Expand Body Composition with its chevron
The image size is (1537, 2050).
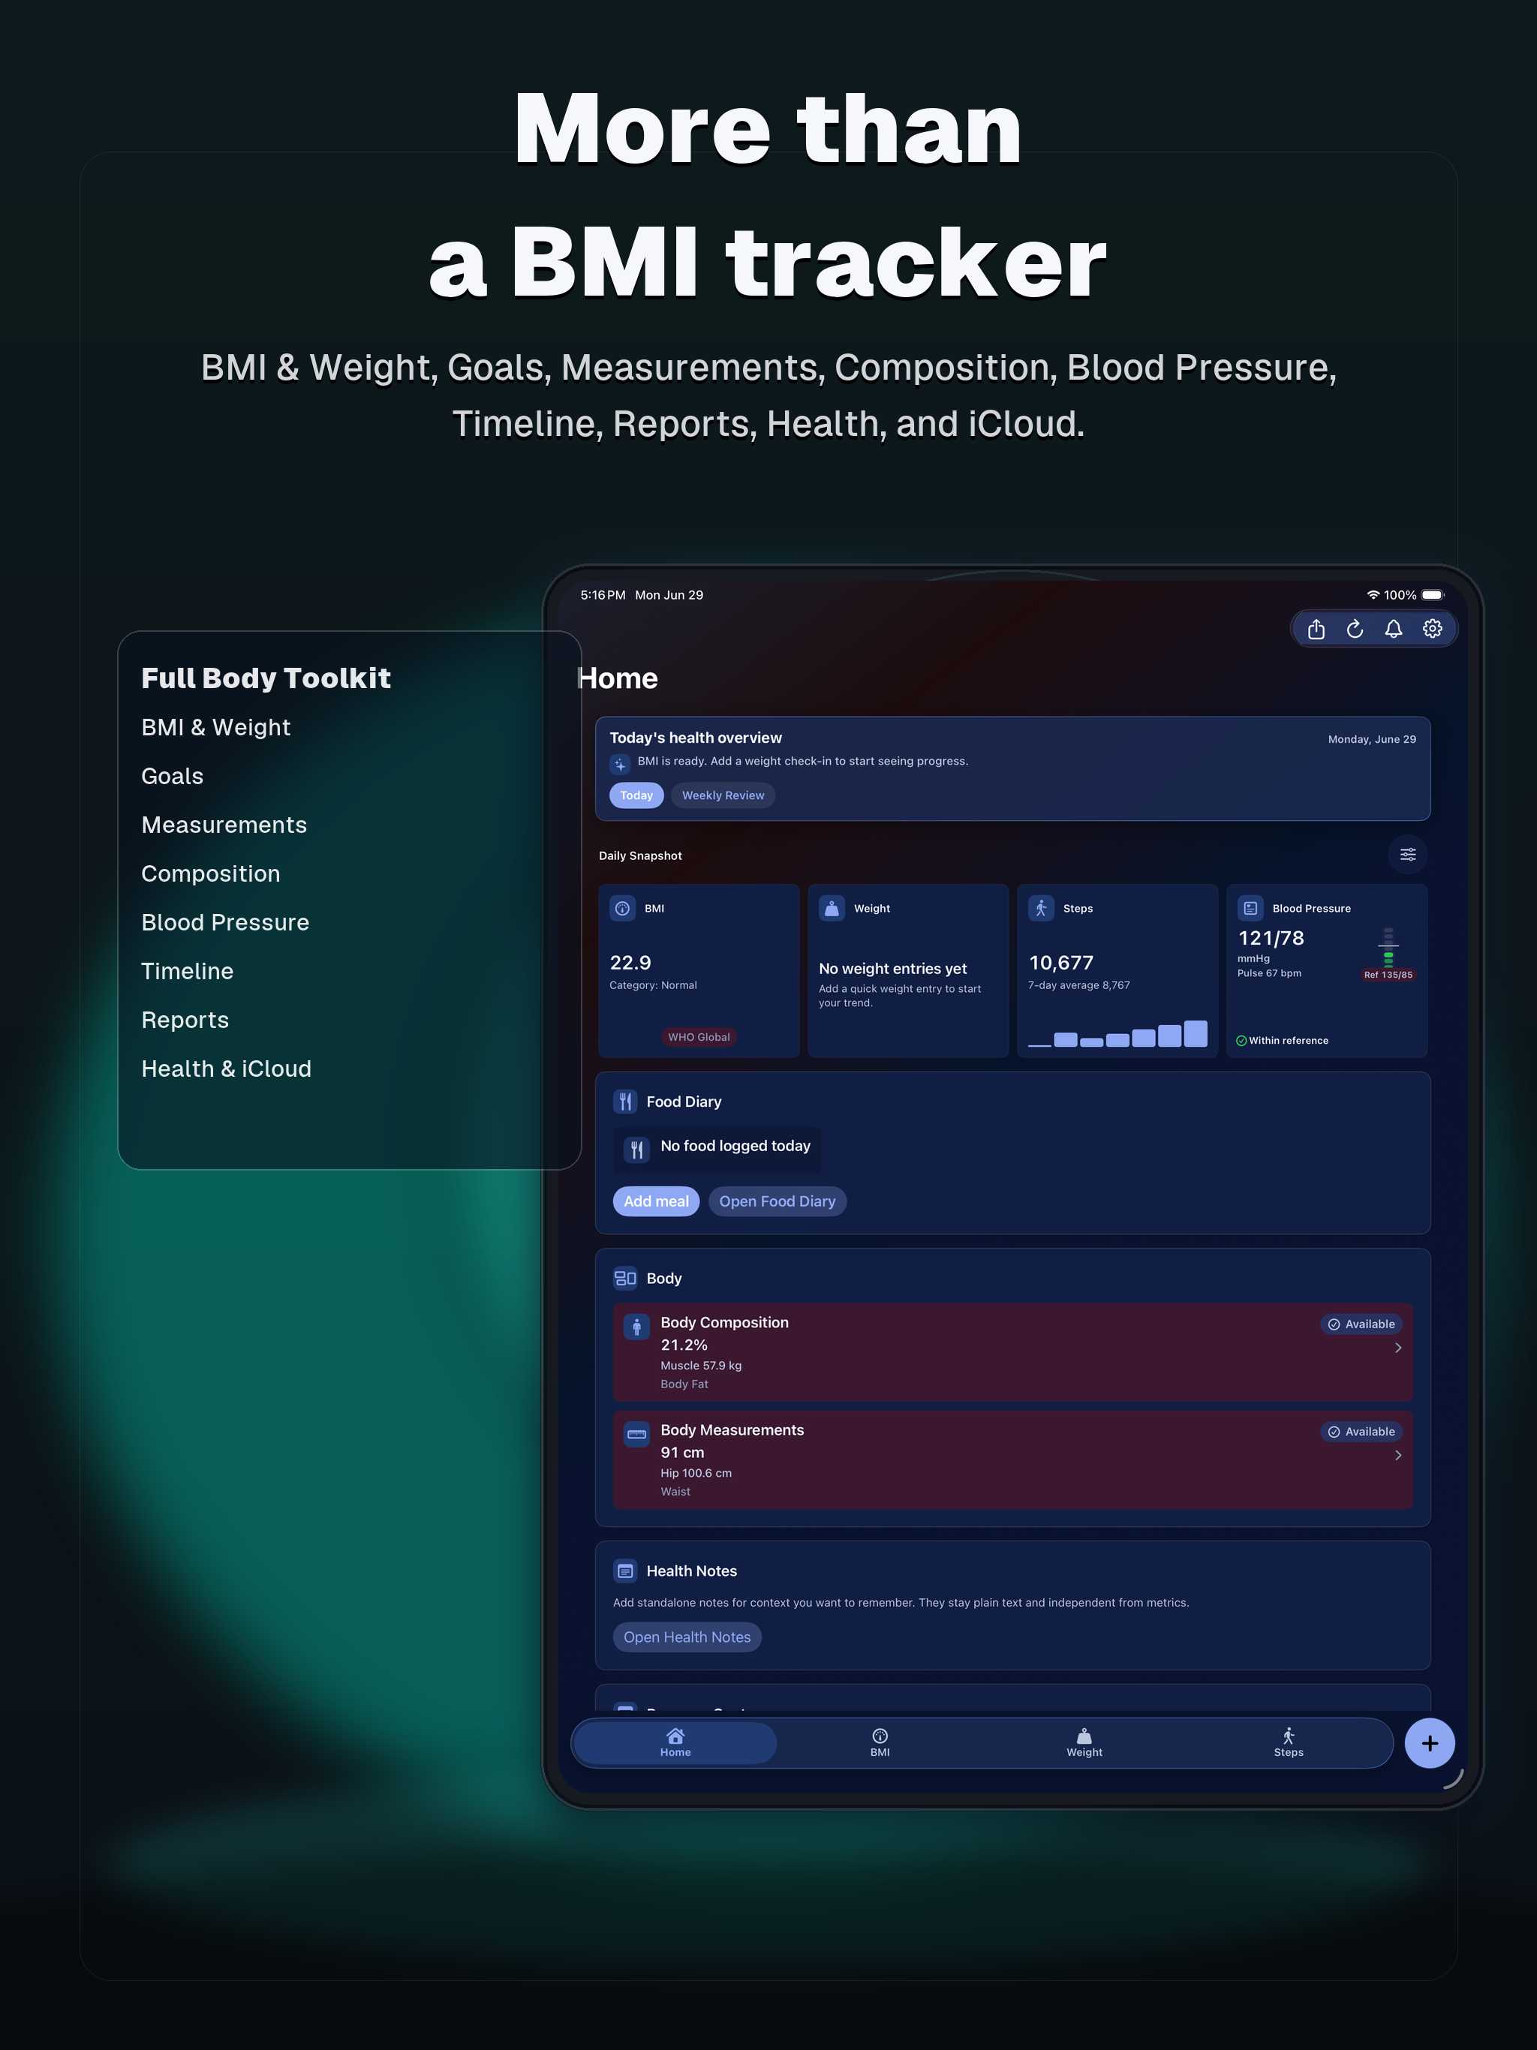(x=1398, y=1348)
